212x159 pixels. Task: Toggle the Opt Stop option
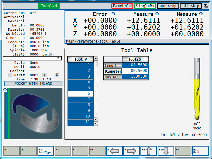[168, 6]
